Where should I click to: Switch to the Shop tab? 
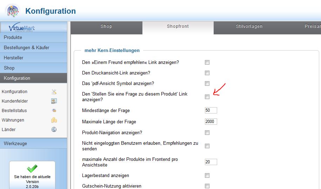pos(106,26)
